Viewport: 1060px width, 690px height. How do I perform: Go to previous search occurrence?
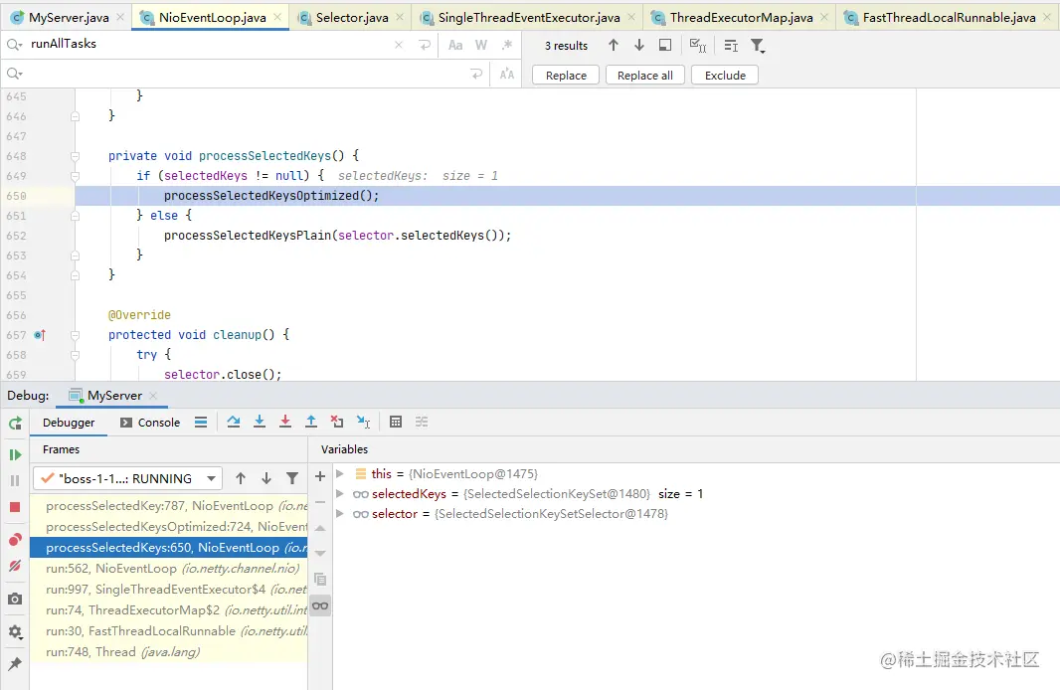(614, 46)
